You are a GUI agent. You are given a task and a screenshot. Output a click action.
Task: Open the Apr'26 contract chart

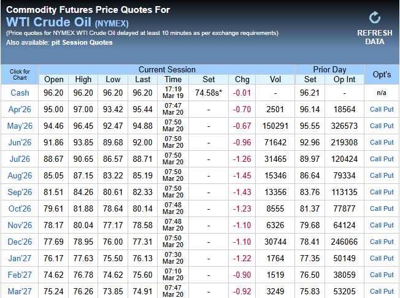(x=20, y=109)
